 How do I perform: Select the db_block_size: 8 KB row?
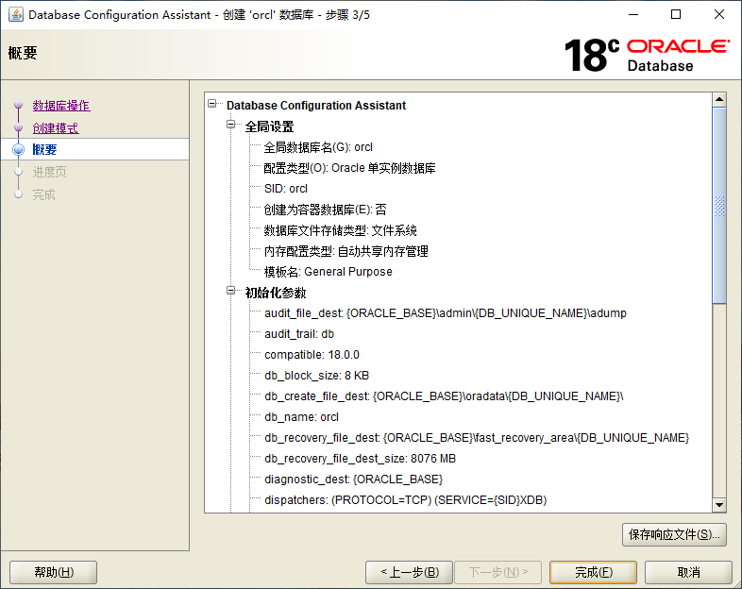tap(316, 376)
